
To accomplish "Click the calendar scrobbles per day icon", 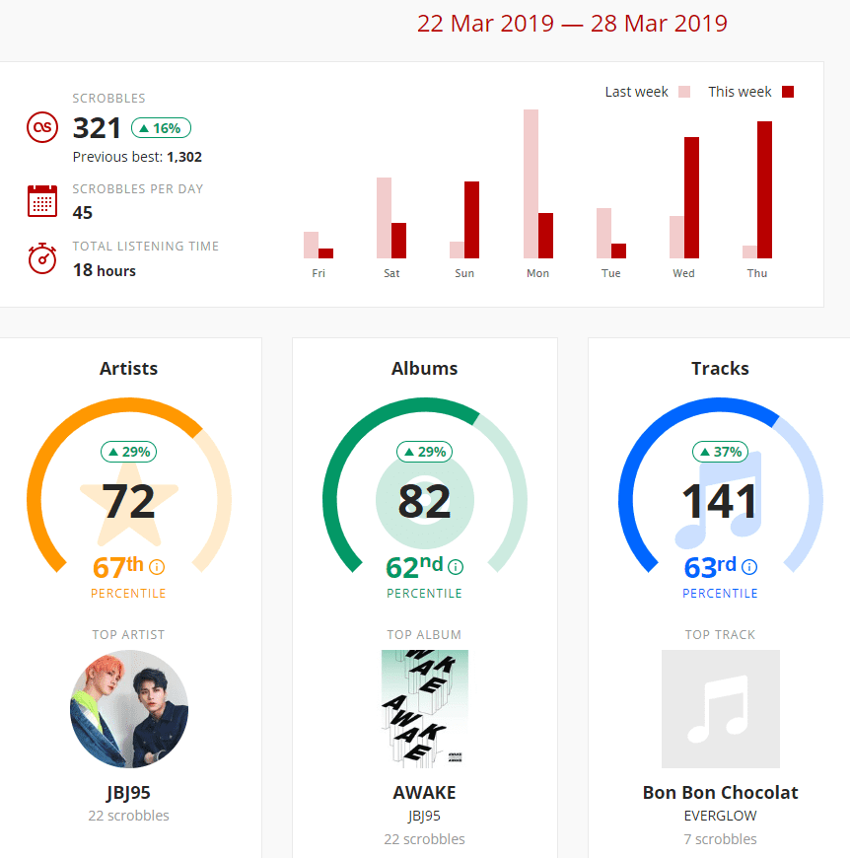I will 42,201.
